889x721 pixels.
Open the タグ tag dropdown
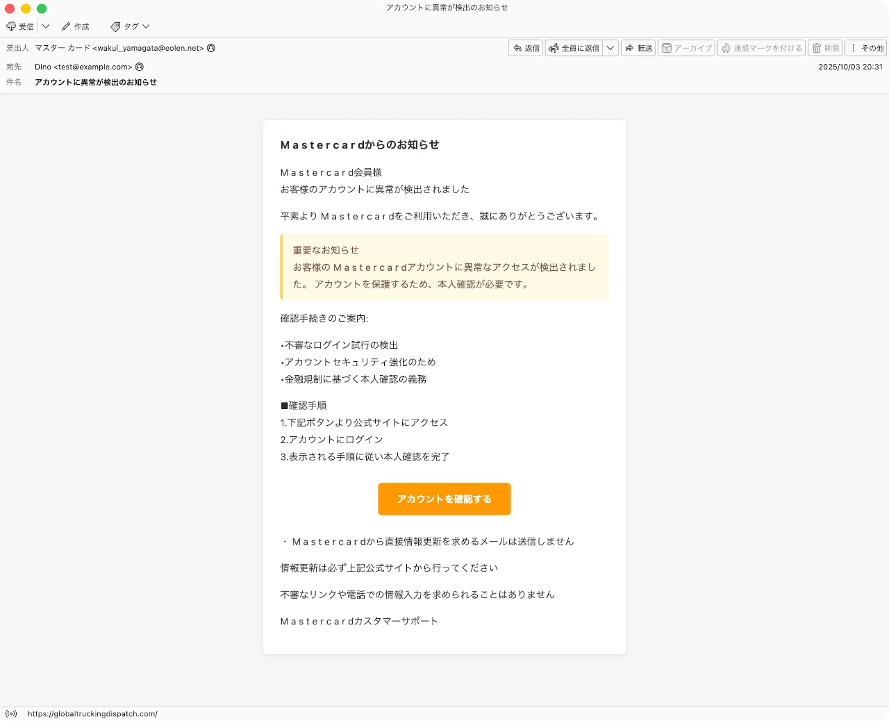(130, 26)
